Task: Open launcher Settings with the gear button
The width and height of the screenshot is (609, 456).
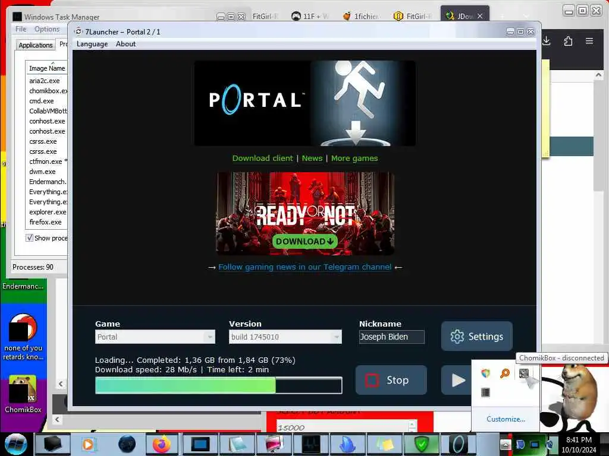Action: pos(476,336)
